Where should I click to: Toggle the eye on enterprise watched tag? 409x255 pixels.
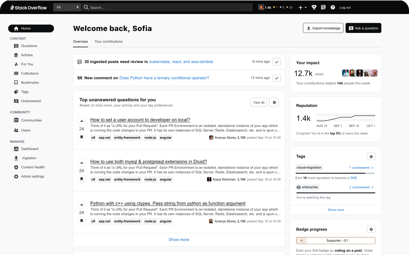point(298,187)
